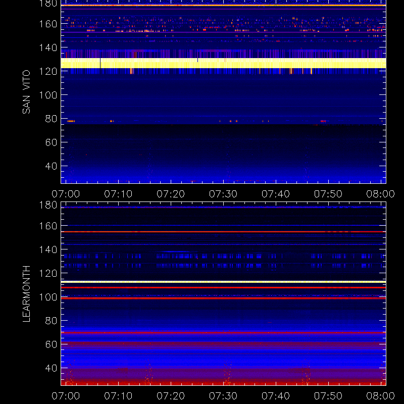Click the bright yellow band in SAN VITO spectrogram

click(223, 63)
